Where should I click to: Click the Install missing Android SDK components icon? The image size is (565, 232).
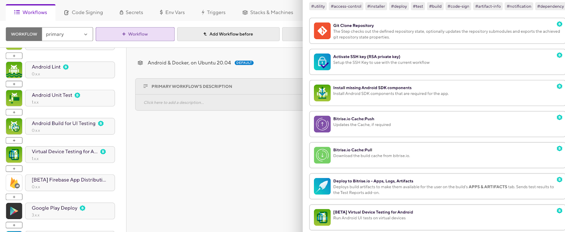322,93
